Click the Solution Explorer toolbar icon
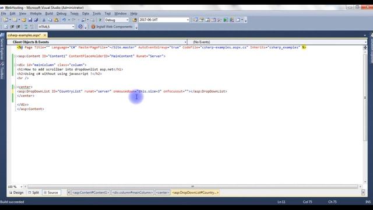This screenshot has width=373, height=210. pyautogui.click(x=195, y=20)
